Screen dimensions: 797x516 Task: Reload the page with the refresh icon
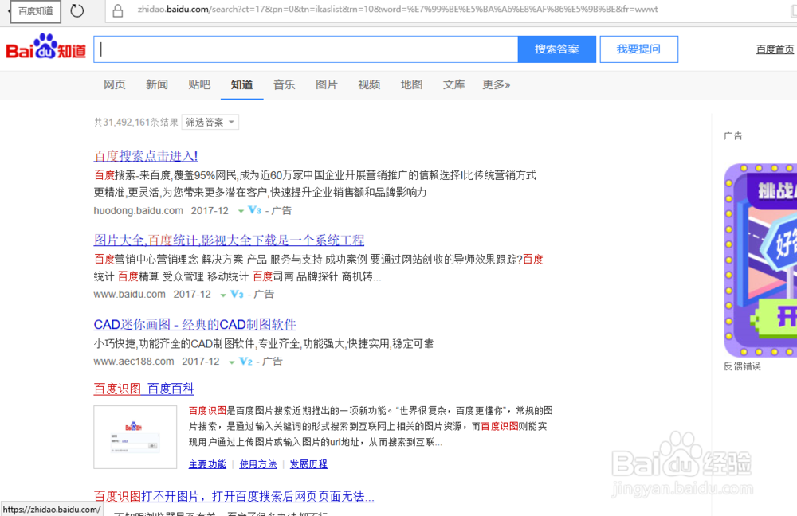(77, 10)
